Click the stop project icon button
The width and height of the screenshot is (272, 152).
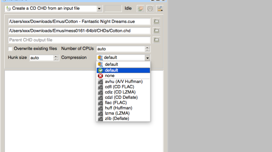(x=150, y=8)
